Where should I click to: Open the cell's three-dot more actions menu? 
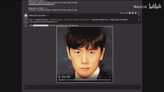pos(139,13)
